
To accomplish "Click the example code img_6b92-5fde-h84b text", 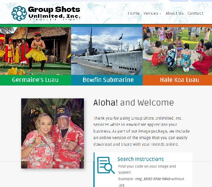I will click(x=153, y=179).
